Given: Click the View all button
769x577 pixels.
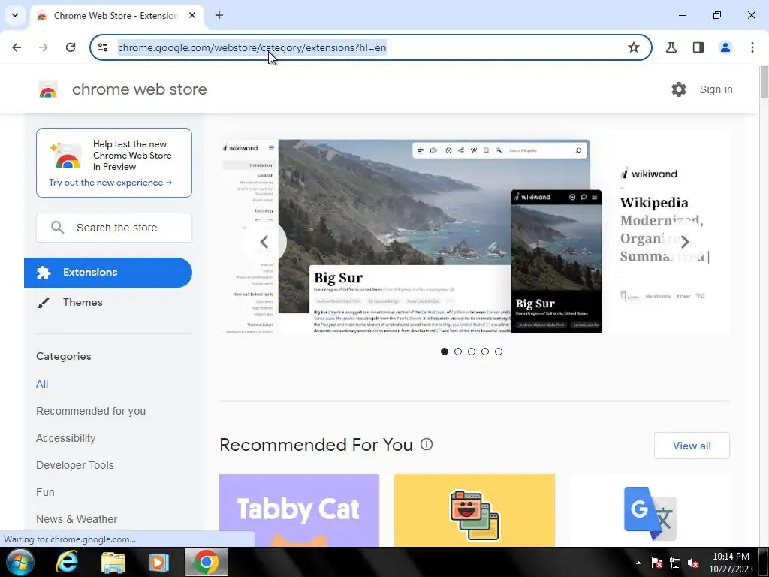Looking at the screenshot, I should tap(692, 446).
